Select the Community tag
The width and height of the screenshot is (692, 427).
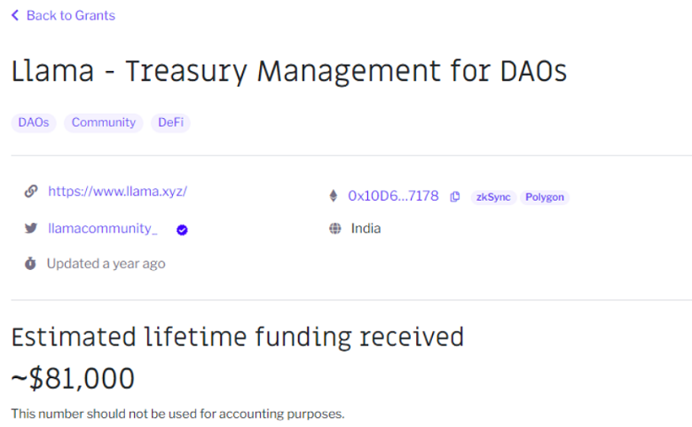[x=104, y=123]
